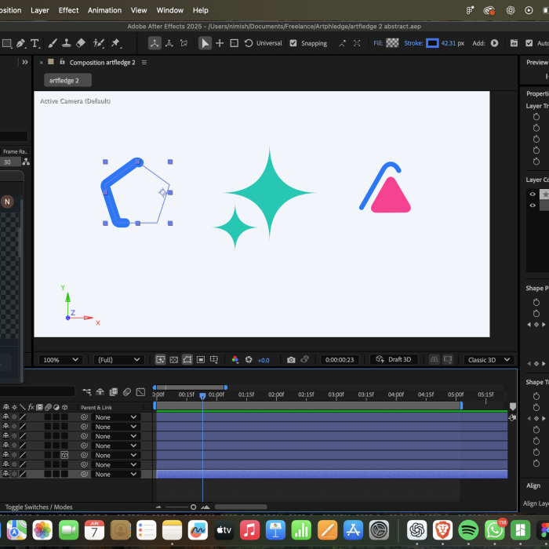This screenshot has width=549, height=549.
Task: Pick the Eraser tool
Action: point(82,43)
